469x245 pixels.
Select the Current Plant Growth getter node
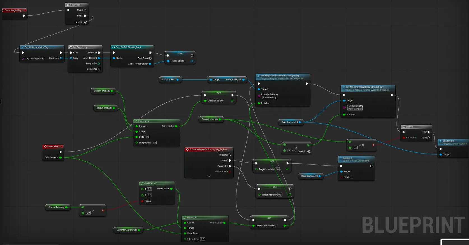[x=128, y=230]
